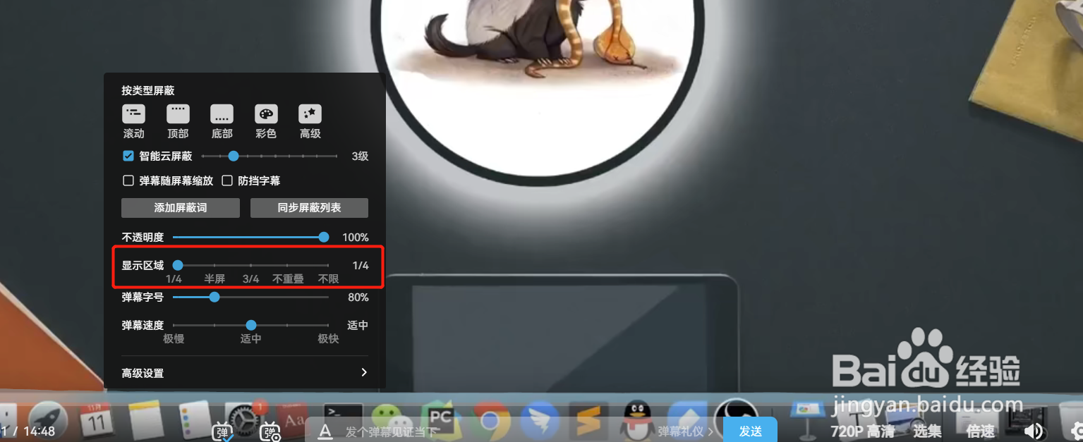Open danmaku font style 'A' icon
Image resolution: width=1083 pixels, height=442 pixels.
point(325,431)
